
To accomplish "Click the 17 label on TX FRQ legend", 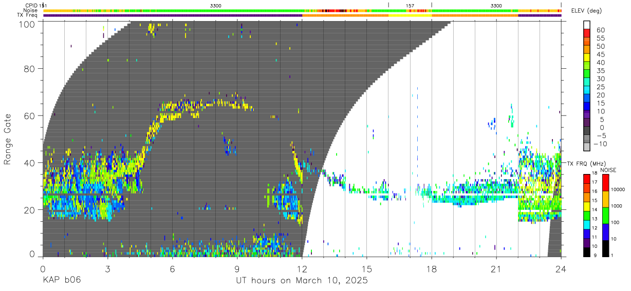I will tap(595, 182).
